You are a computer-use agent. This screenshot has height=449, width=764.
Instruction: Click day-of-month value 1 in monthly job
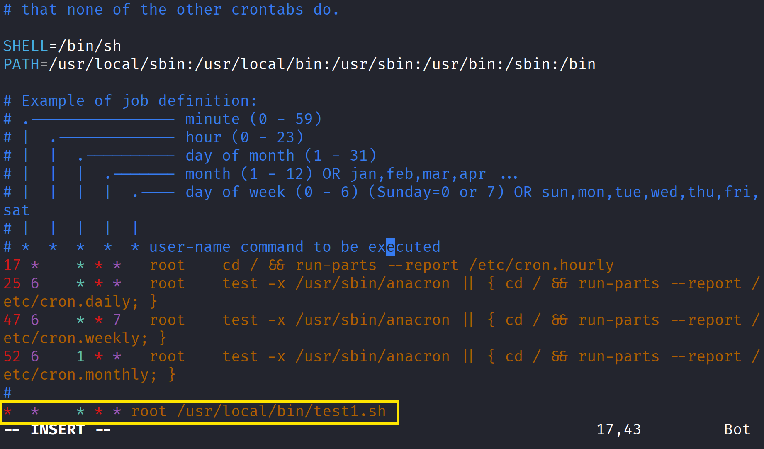pos(80,356)
